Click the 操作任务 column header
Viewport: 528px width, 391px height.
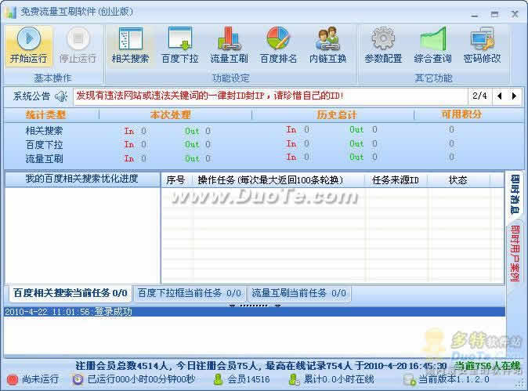point(278,180)
